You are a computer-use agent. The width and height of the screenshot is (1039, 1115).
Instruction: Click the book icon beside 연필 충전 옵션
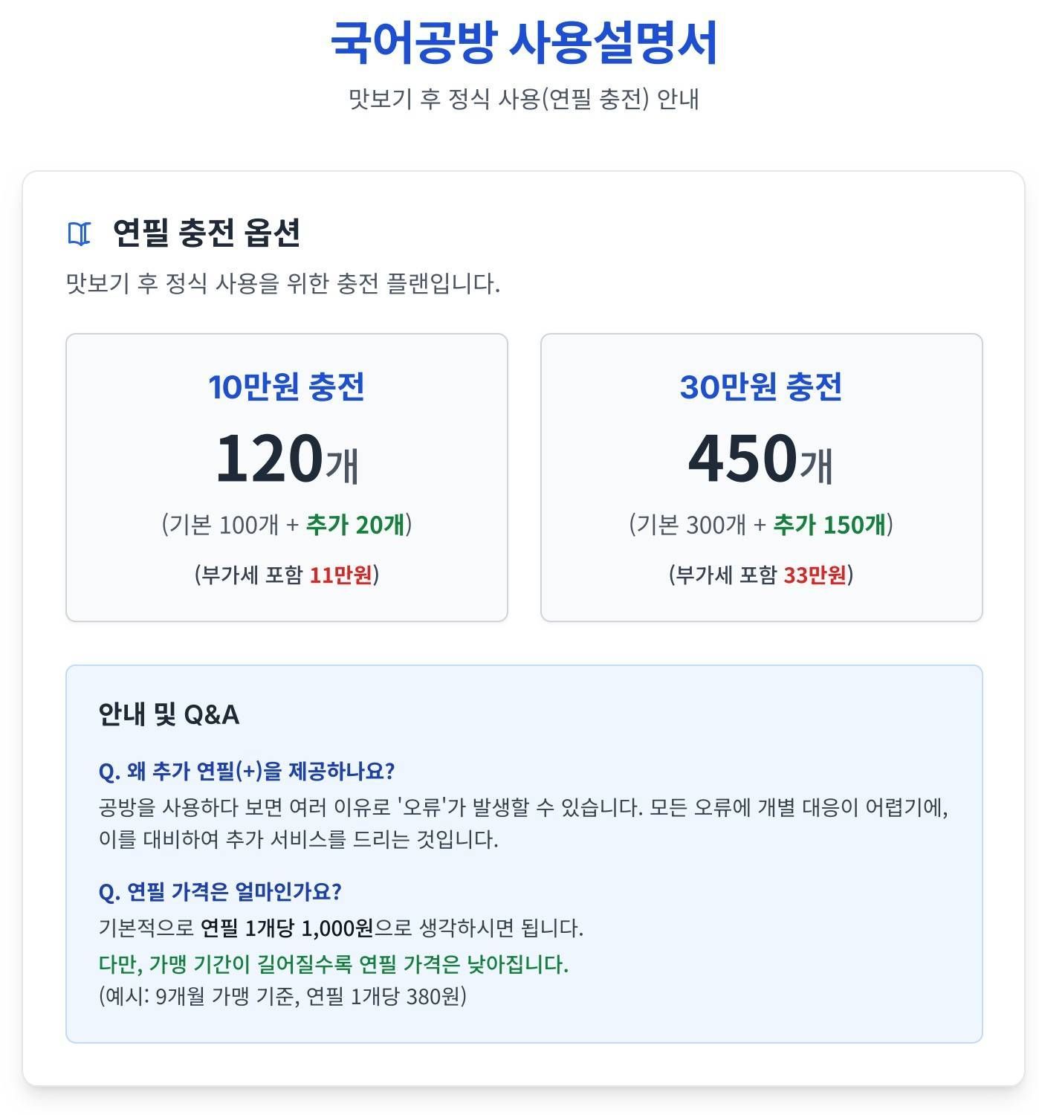pos(79,233)
